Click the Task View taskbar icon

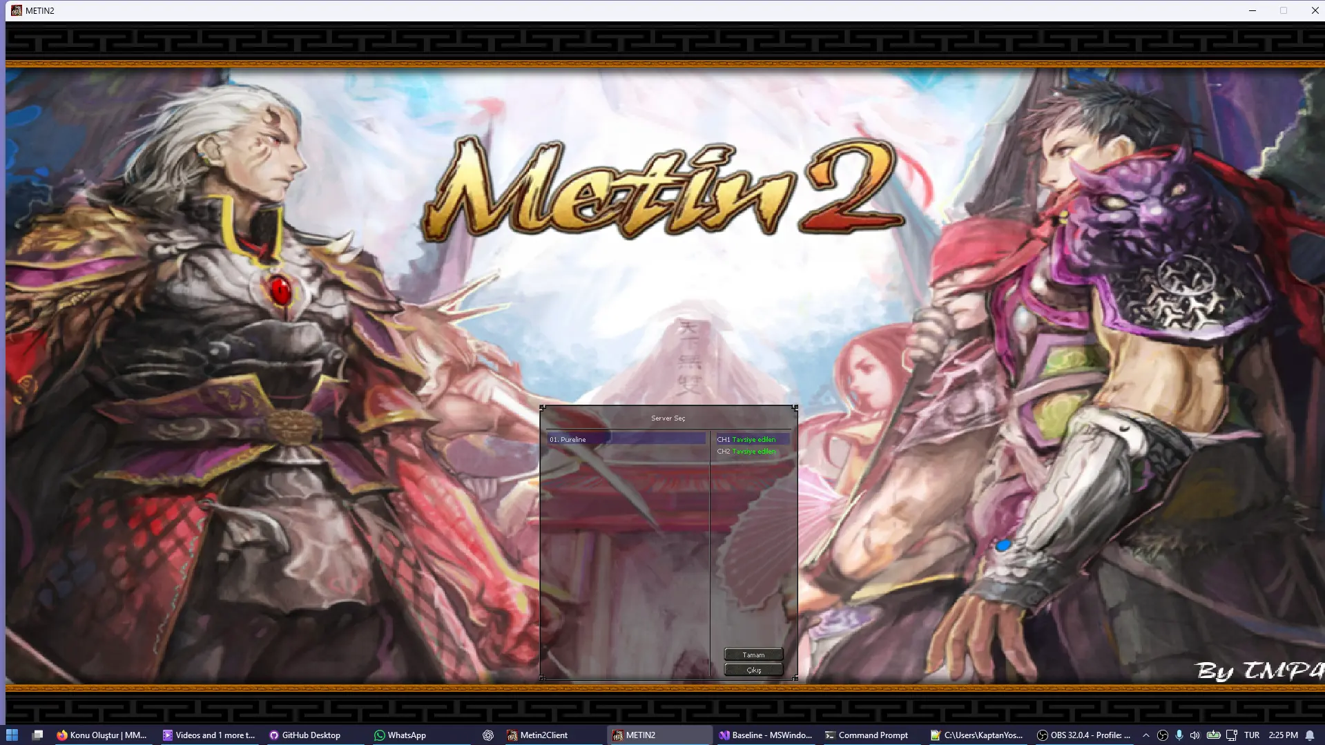[x=38, y=735]
